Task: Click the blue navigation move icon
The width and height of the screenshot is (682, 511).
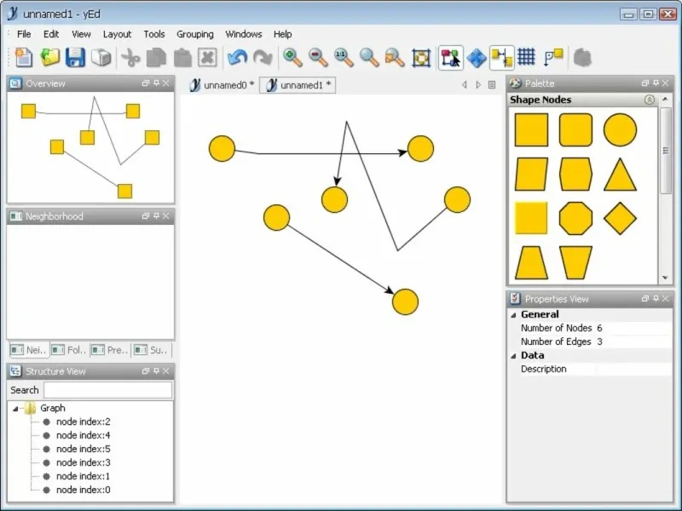Action: (477, 57)
